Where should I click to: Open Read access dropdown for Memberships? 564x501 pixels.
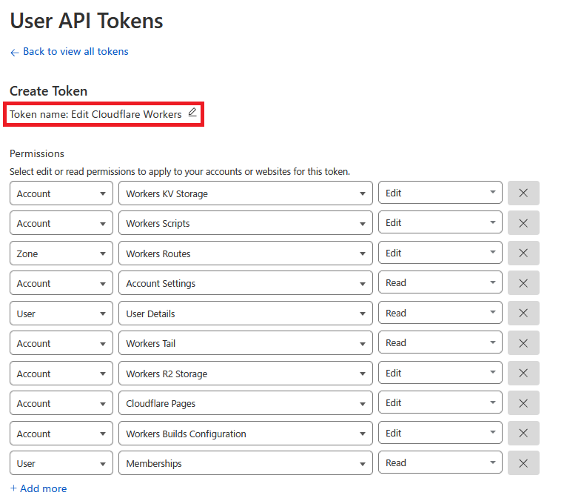(x=440, y=462)
